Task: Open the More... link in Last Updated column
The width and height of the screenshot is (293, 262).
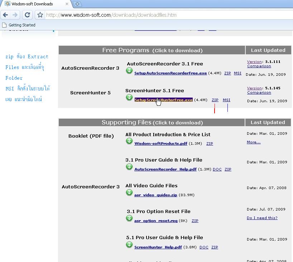Action: [x=254, y=142]
